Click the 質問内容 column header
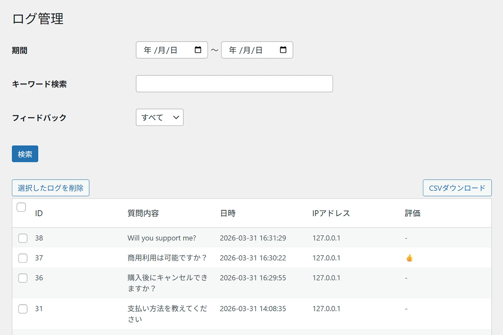 pos(143,214)
